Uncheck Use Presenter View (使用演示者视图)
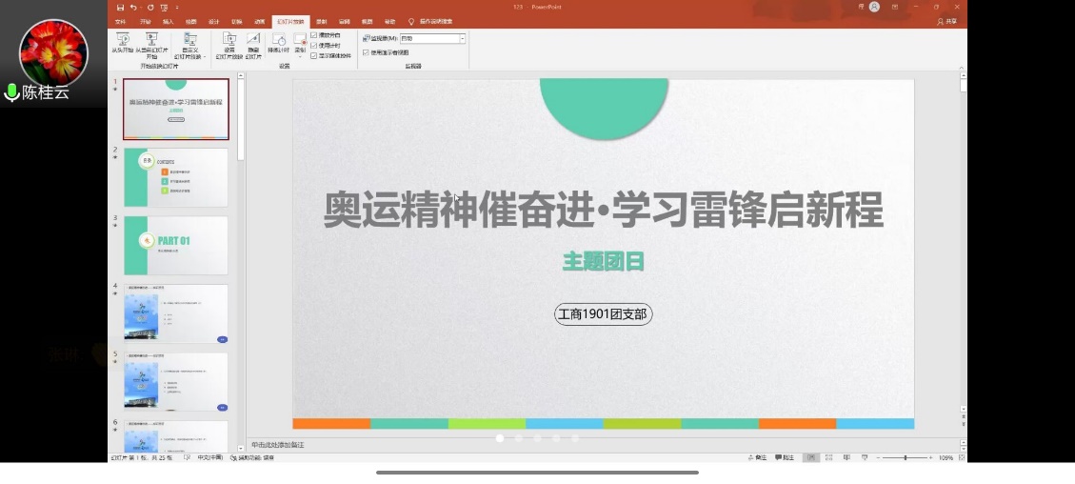The height and width of the screenshot is (484, 1075). click(x=367, y=52)
